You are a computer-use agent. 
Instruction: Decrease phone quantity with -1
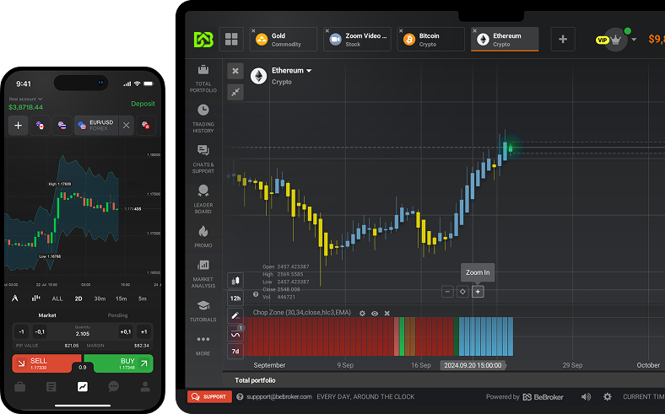click(x=22, y=332)
